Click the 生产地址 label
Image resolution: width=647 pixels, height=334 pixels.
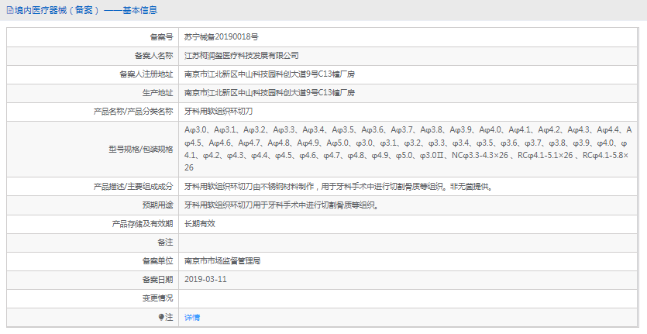(157, 93)
